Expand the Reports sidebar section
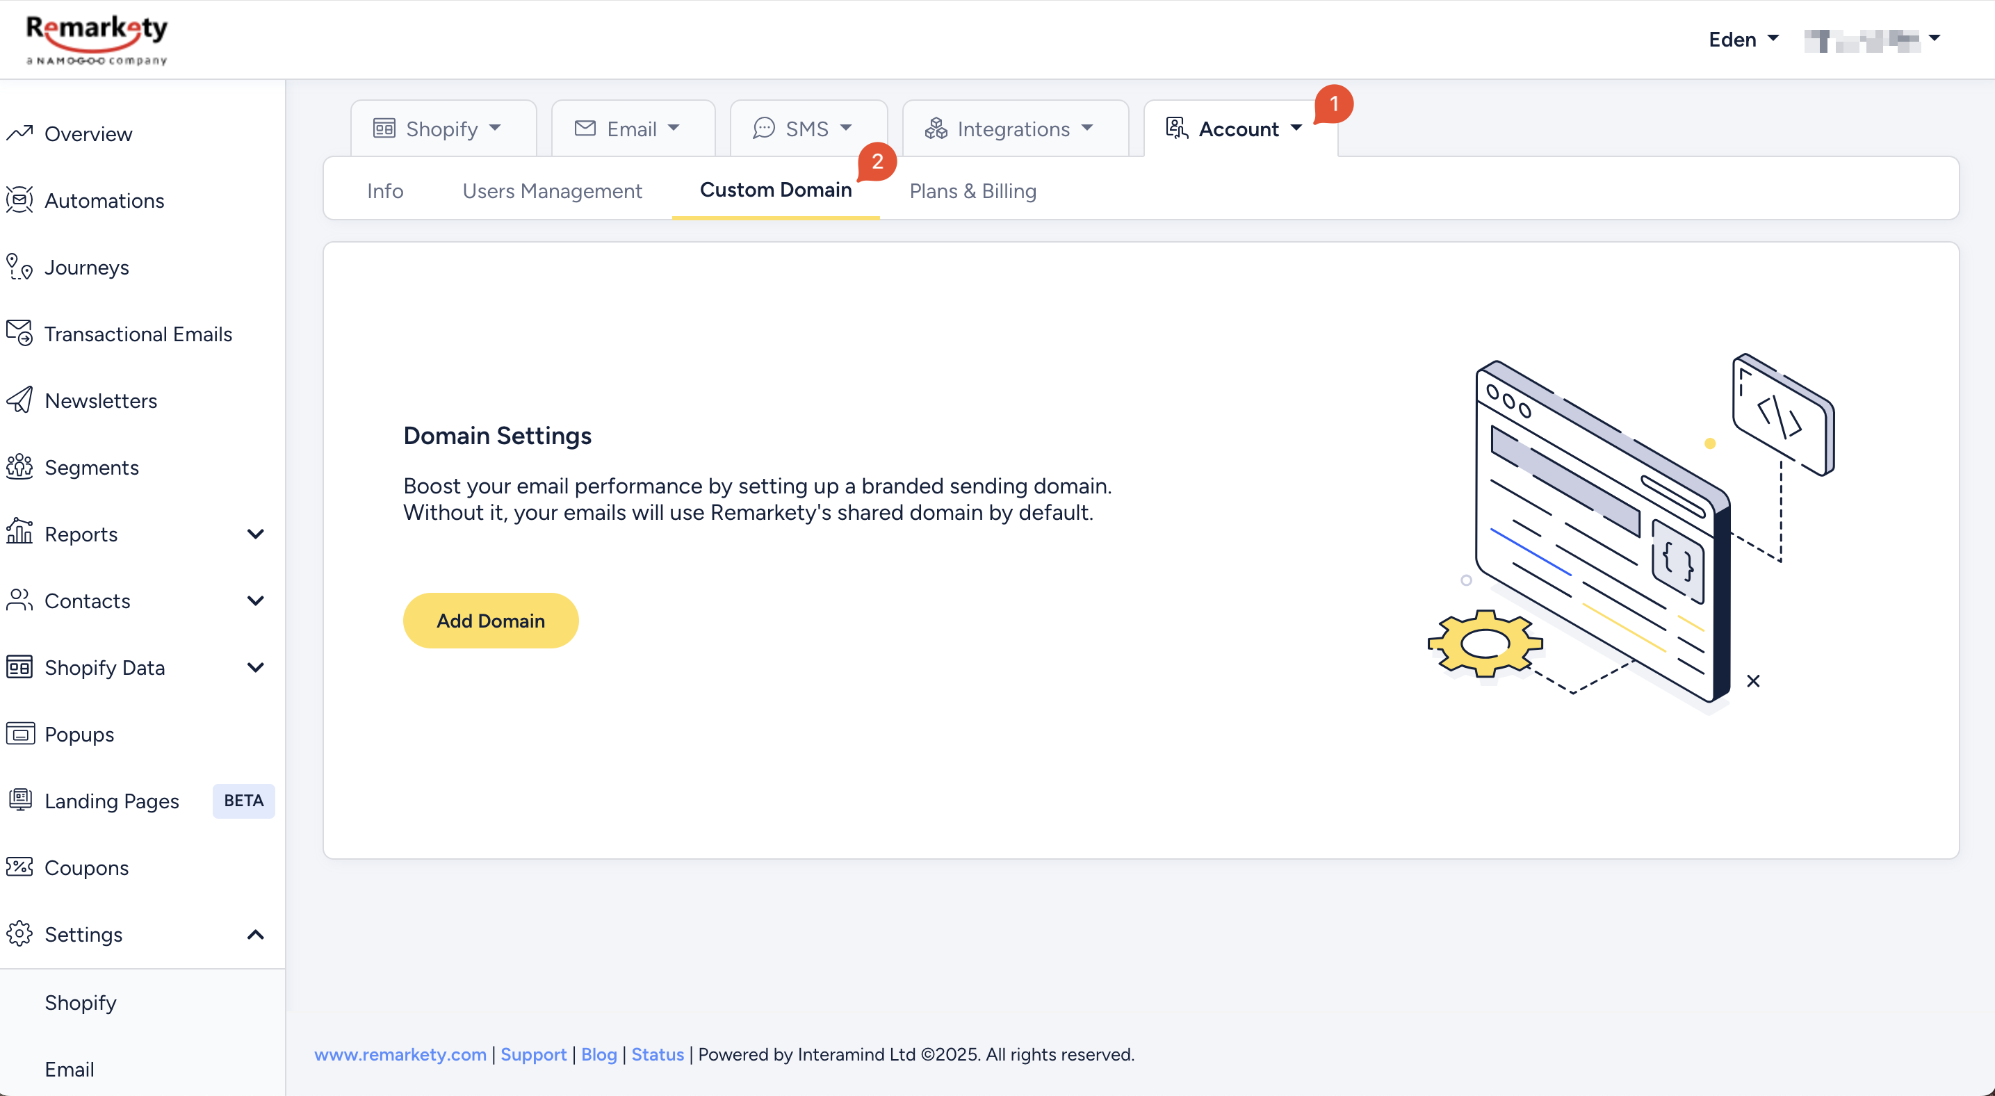This screenshot has width=1995, height=1096. pyautogui.click(x=256, y=534)
